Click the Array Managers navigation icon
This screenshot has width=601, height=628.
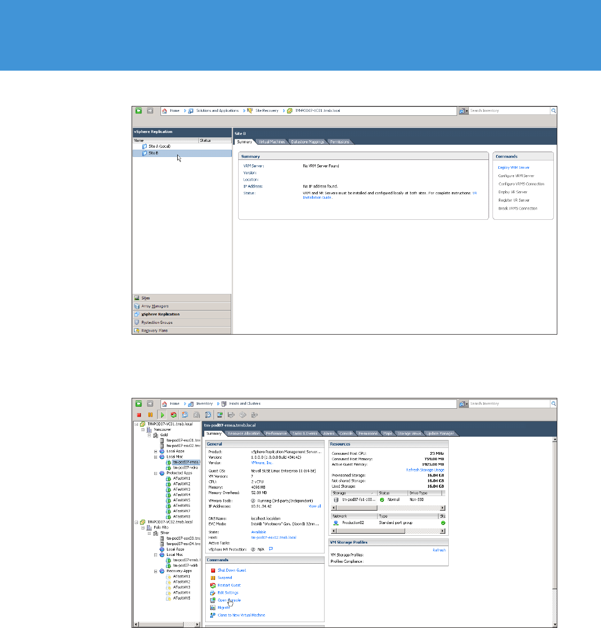point(137,306)
